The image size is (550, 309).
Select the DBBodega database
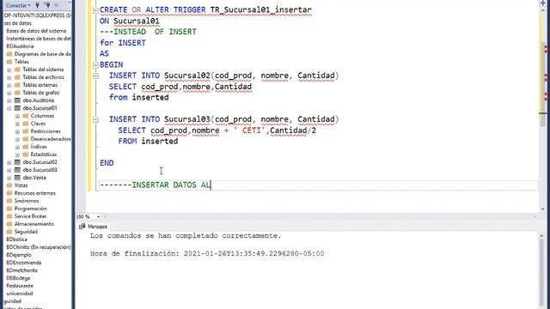(x=18, y=278)
